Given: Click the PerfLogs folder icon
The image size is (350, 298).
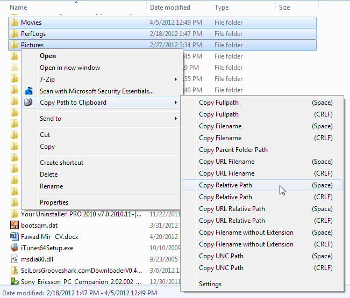Looking at the screenshot, I should [x=14, y=34].
